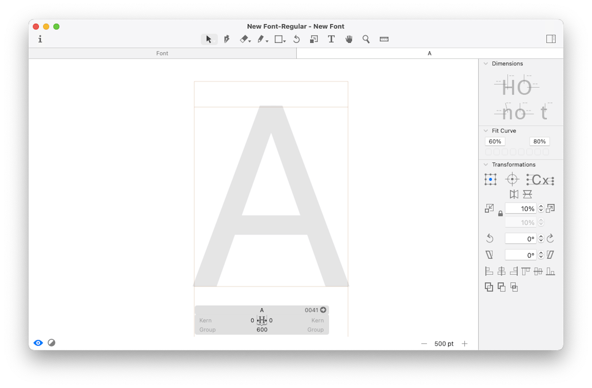Grab the Hand tool
This screenshot has width=592, height=388.
coord(349,39)
